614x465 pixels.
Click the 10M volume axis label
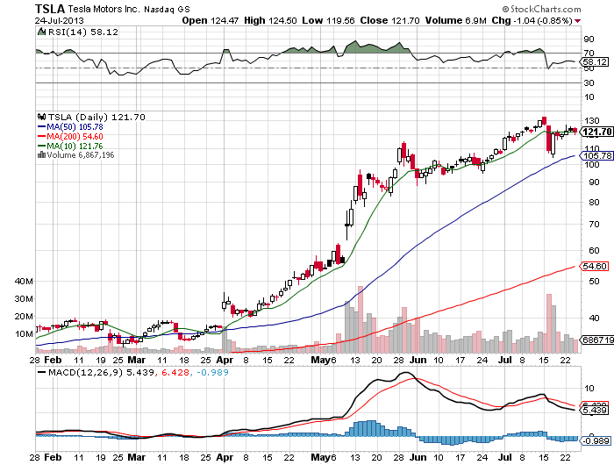(x=24, y=334)
